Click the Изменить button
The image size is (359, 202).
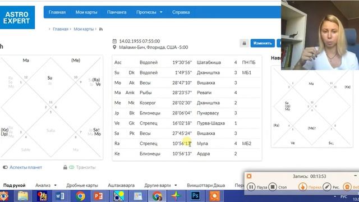263,43
